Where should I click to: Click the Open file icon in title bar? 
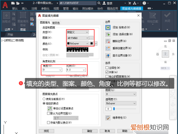(18, 3)
